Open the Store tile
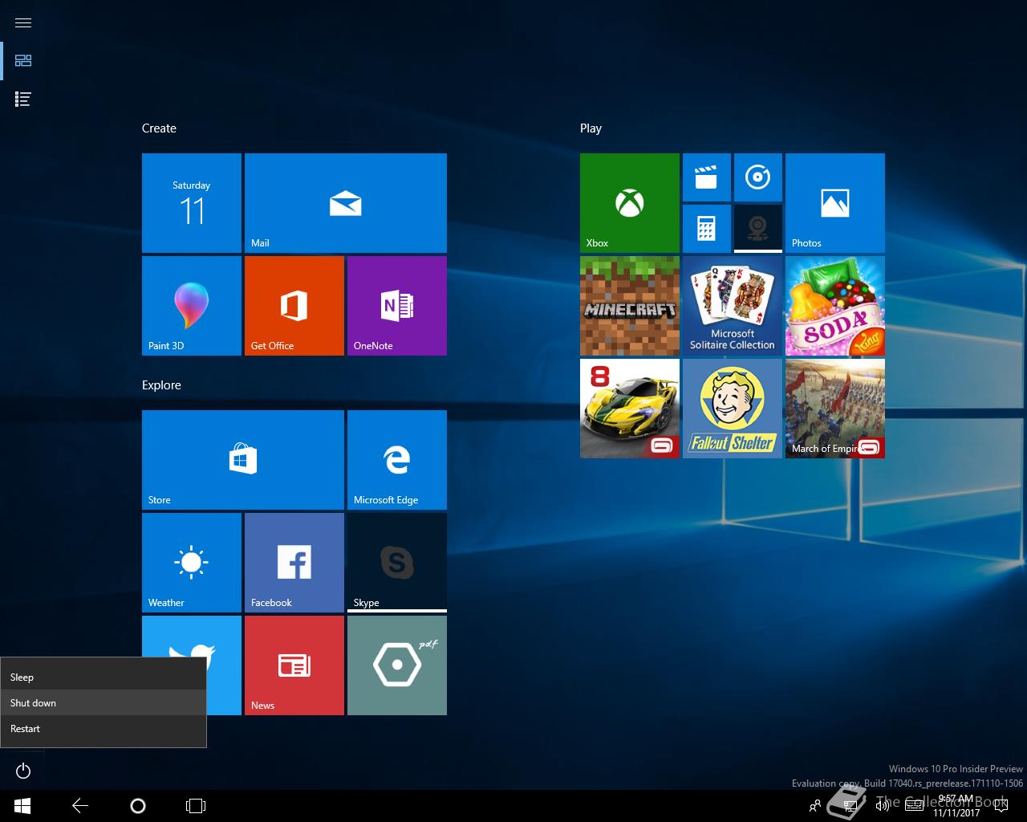Image resolution: width=1027 pixels, height=822 pixels. click(x=243, y=460)
